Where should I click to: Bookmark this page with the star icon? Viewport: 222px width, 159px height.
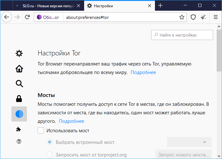[182, 17]
